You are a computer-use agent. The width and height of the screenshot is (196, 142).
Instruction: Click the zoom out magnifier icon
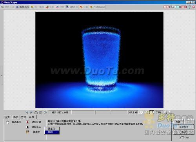click(x=170, y=112)
